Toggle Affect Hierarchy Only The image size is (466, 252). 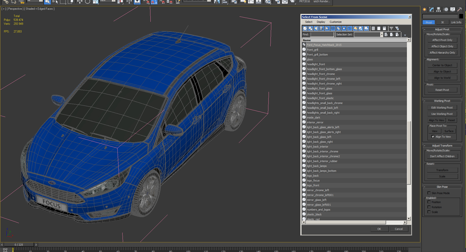[442, 53]
